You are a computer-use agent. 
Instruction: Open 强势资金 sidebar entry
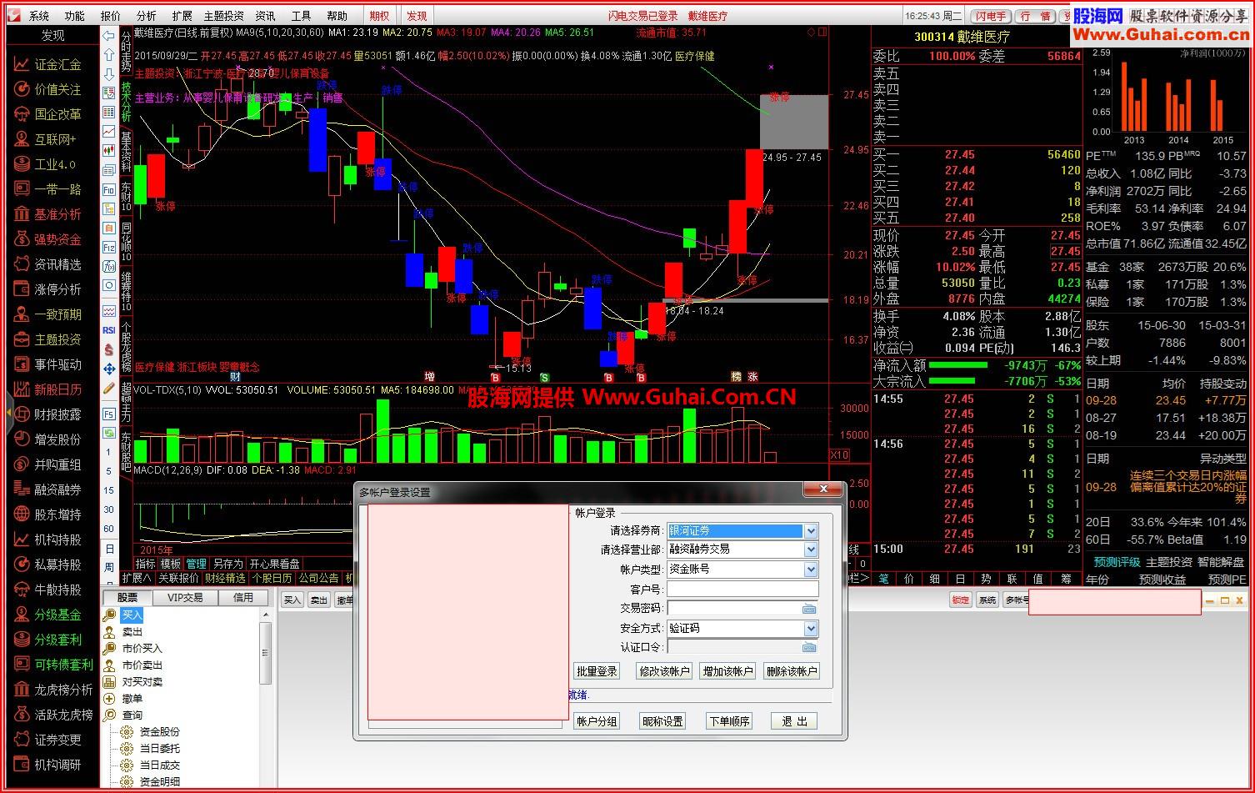click(x=57, y=239)
